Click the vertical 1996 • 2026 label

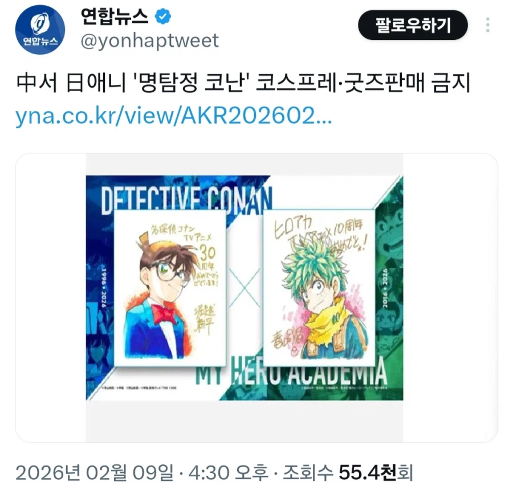(104, 287)
